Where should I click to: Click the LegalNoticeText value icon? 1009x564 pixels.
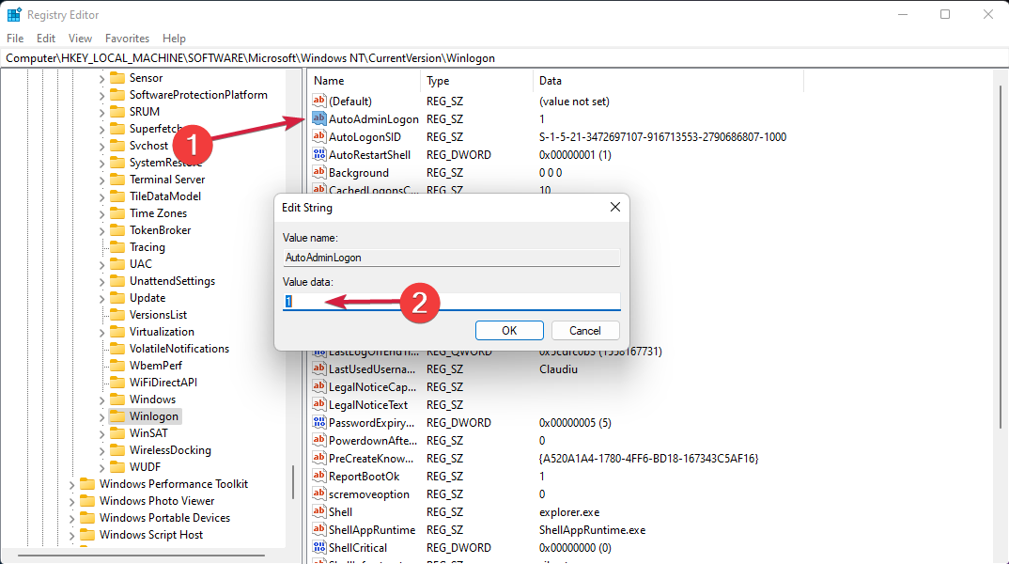[319, 405]
